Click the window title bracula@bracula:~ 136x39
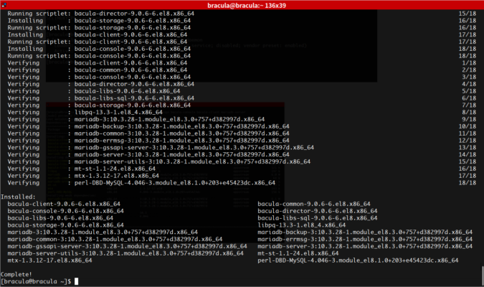Image resolution: width=484 pixels, height=287 pixels. tap(247, 5)
